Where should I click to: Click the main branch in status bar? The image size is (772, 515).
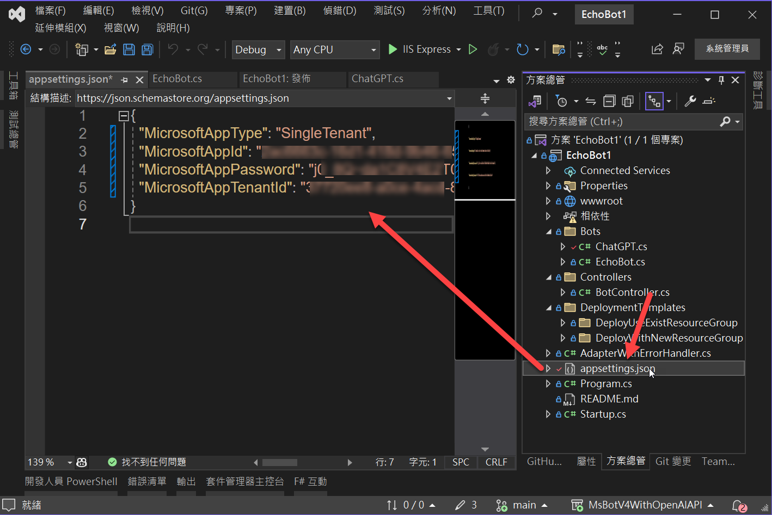coord(521,505)
